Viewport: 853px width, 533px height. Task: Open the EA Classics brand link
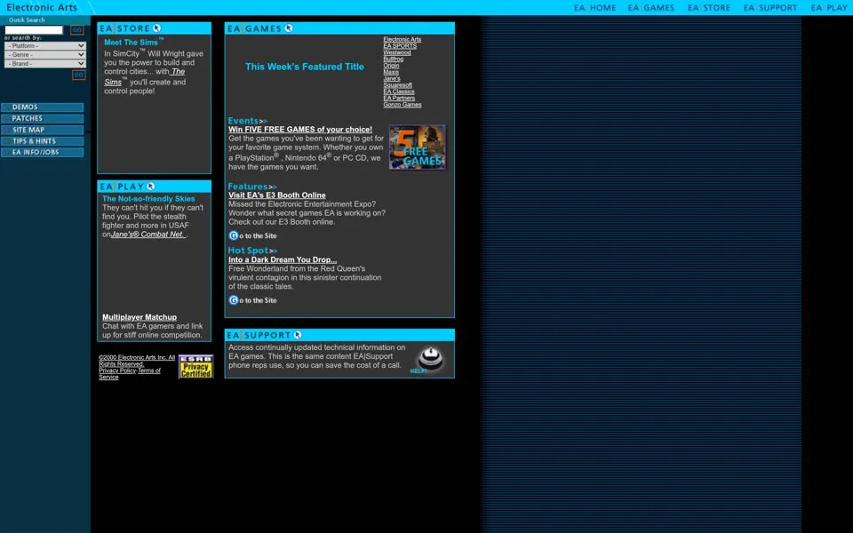pyautogui.click(x=399, y=91)
